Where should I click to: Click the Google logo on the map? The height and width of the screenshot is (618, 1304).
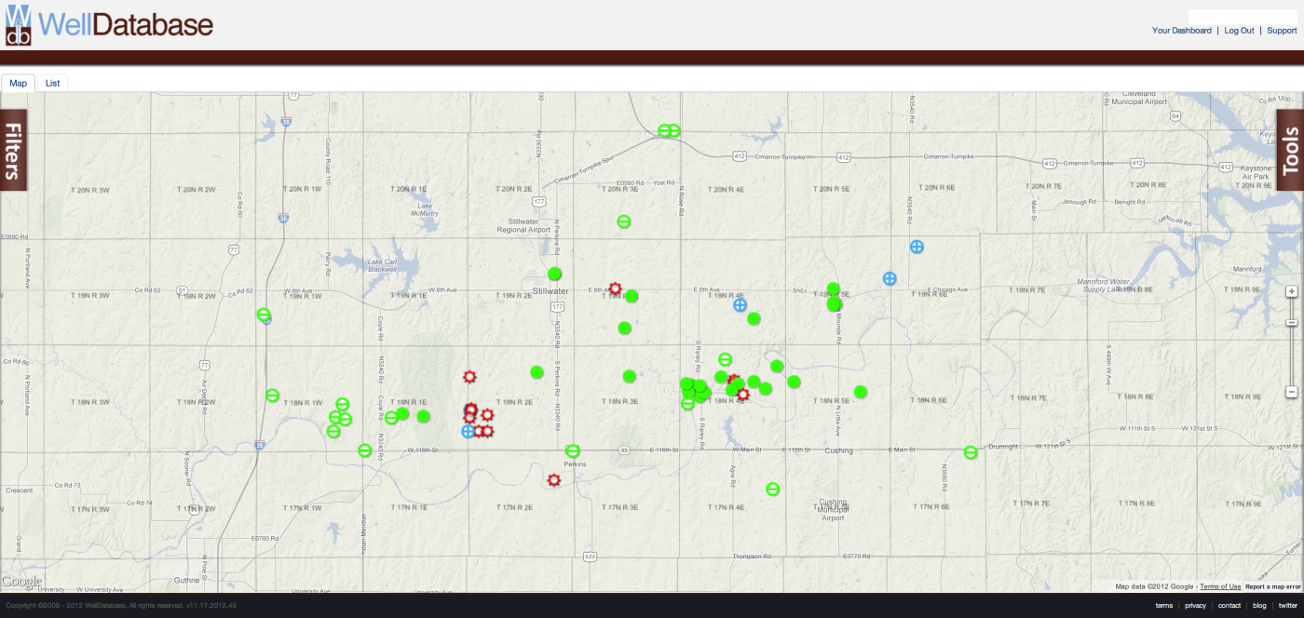click(21, 583)
